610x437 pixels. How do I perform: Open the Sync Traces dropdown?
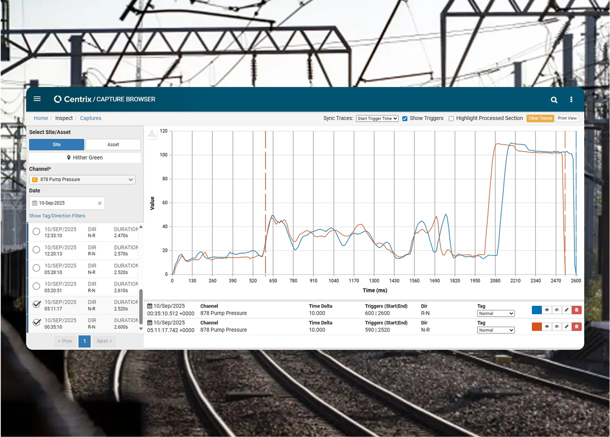377,118
